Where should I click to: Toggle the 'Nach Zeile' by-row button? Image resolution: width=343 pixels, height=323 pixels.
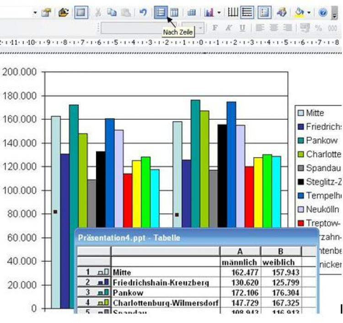pyautogui.click(x=160, y=12)
